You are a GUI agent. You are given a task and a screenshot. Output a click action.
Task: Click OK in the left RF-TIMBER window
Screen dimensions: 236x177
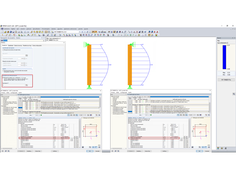pos(90,151)
